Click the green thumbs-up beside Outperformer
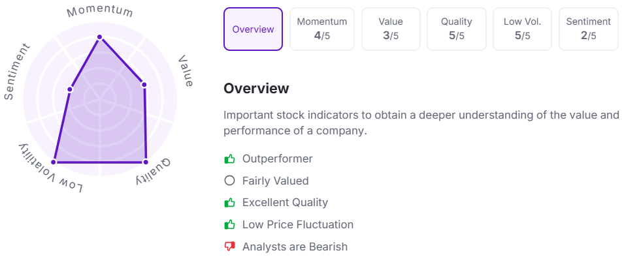622x257 pixels. click(229, 159)
